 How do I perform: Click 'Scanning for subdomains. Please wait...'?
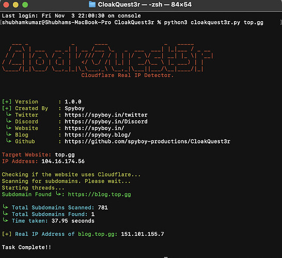66,181
